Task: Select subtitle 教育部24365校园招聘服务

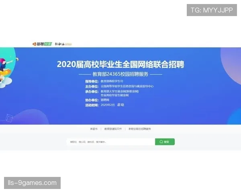Action: point(120,74)
